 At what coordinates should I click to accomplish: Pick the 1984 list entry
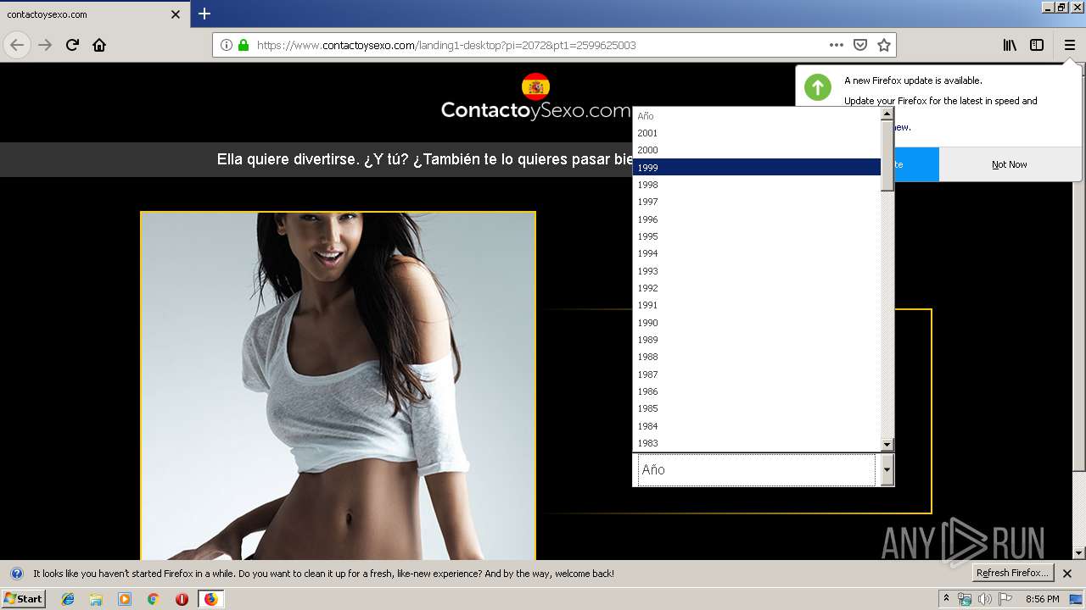pyautogui.click(x=757, y=426)
